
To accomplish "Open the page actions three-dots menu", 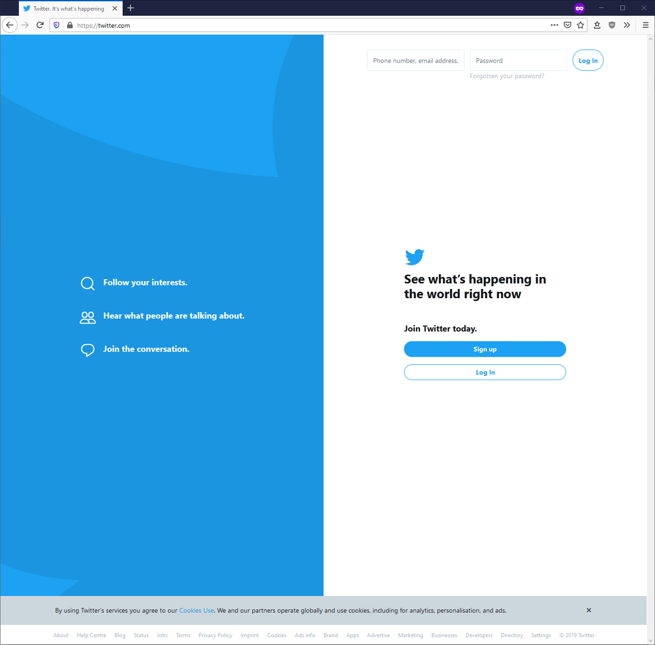I will pos(555,25).
